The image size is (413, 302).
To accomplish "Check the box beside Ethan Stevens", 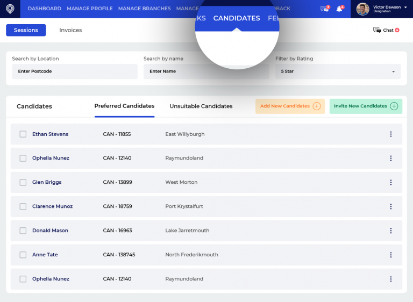I will click(23, 134).
